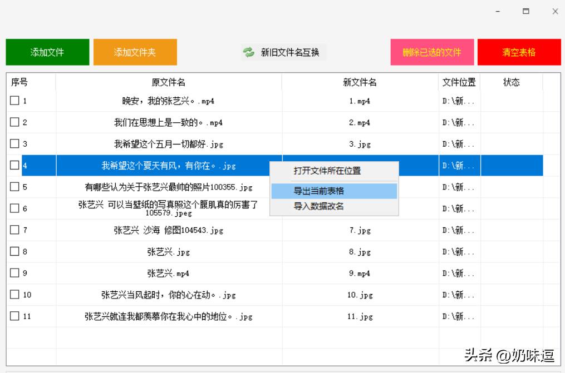Click new file name cell 10.jpg
565x373 pixels.
(x=360, y=295)
